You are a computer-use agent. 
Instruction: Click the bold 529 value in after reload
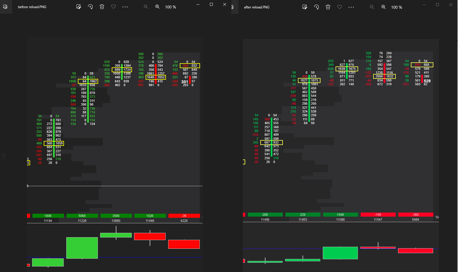(427, 81)
